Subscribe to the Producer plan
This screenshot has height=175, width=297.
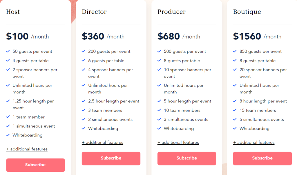pos(186,159)
